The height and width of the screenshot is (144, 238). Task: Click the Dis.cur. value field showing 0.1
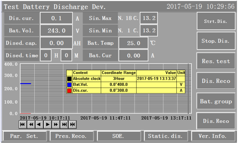tap(56, 18)
